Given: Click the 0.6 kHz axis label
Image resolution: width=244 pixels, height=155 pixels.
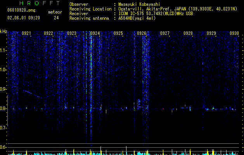Looking at the screenshot, I should point(3,147).
